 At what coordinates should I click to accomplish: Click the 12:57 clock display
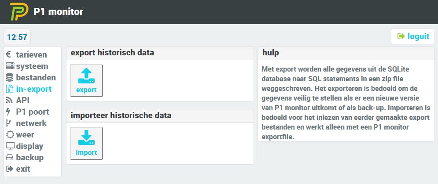17,37
